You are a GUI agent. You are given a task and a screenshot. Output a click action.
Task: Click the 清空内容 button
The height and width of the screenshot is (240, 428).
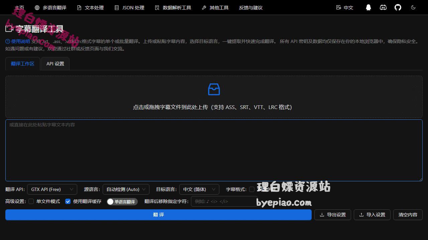[408, 215]
